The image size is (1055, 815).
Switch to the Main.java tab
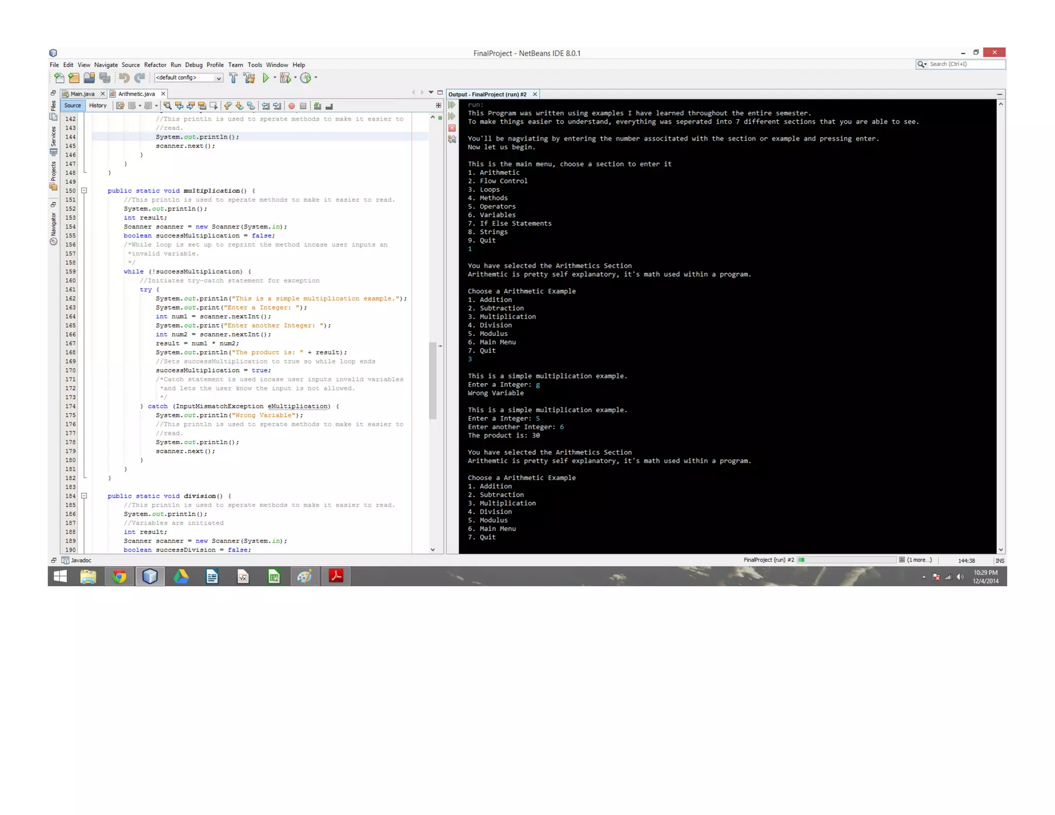82,94
